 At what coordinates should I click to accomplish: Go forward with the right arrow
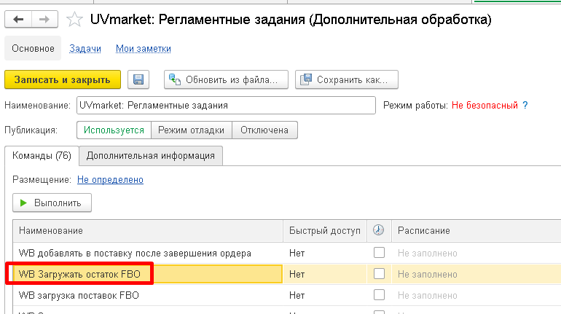tap(44, 20)
